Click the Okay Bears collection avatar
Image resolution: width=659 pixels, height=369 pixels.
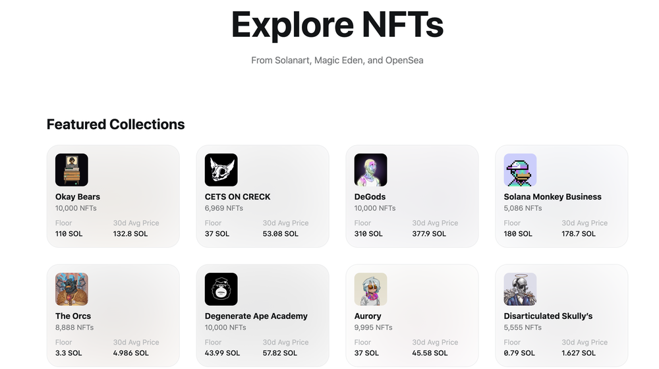tap(72, 170)
